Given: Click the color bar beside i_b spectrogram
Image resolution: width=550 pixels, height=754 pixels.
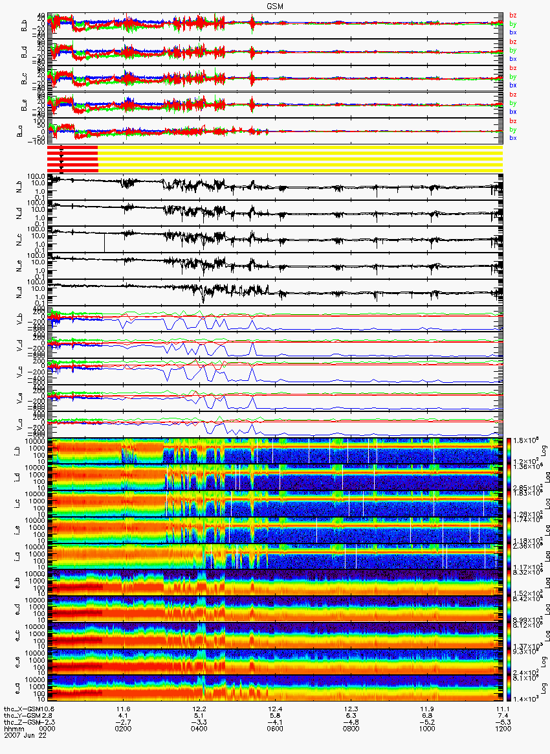Looking at the screenshot, I should point(508,451).
